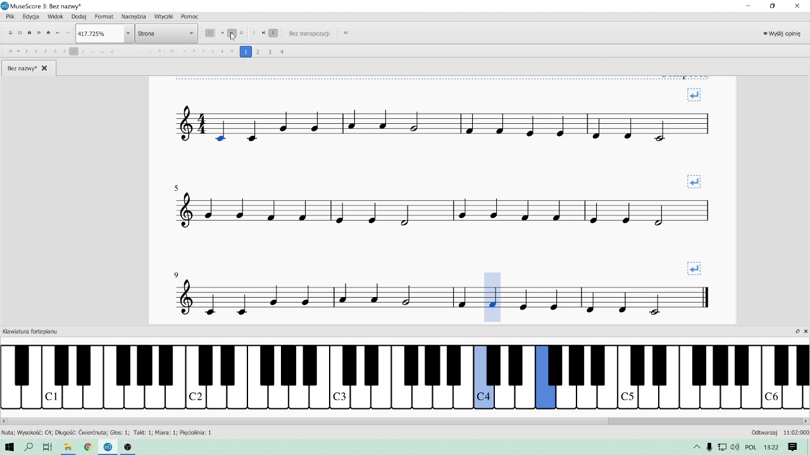Toggle the metronome during playback
The width and height of the screenshot is (810, 455).
pyautogui.click(x=273, y=33)
